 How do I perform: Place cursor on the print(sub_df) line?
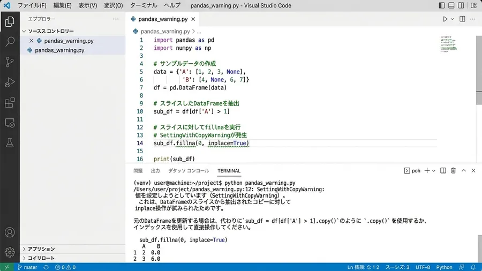[x=174, y=159]
